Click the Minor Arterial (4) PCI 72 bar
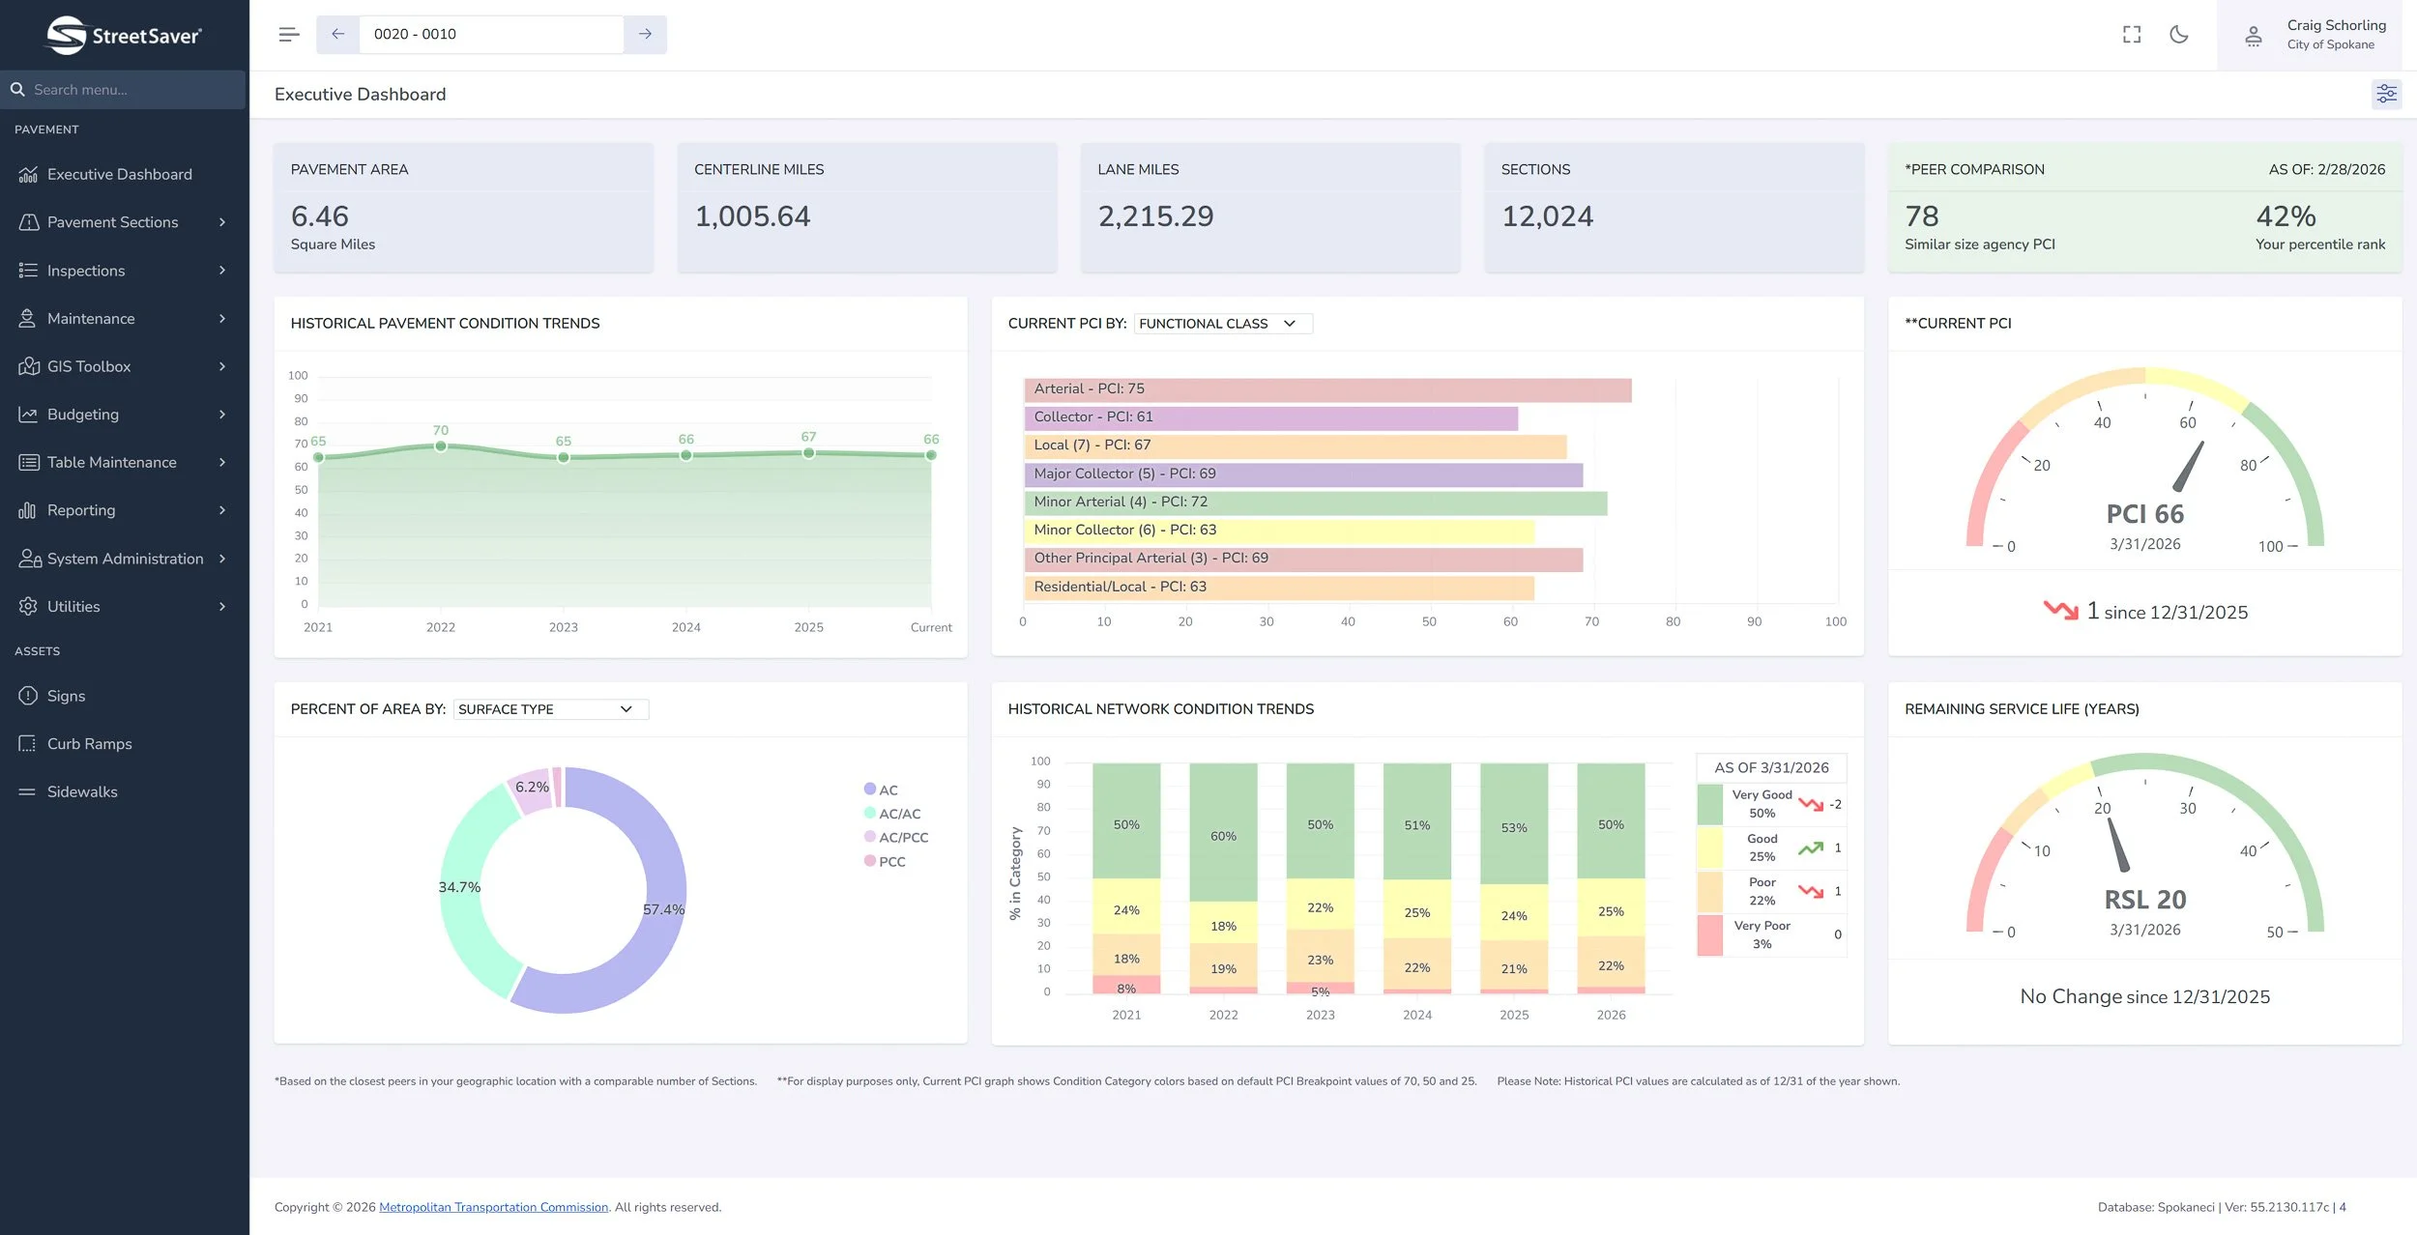 point(1316,503)
